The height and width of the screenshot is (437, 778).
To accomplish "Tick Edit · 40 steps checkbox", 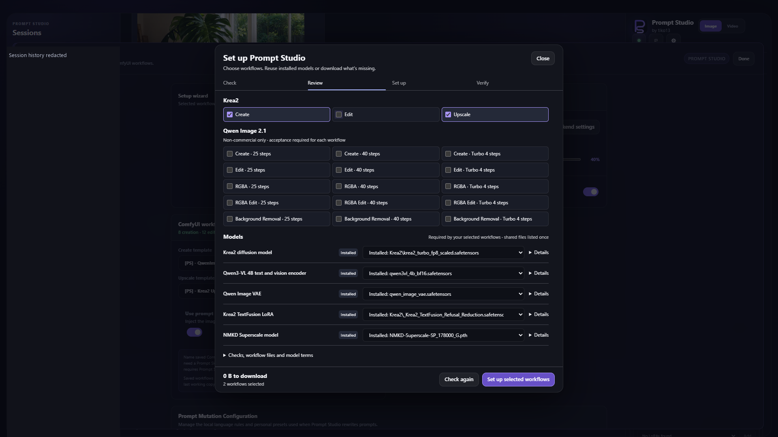I will tap(339, 170).
